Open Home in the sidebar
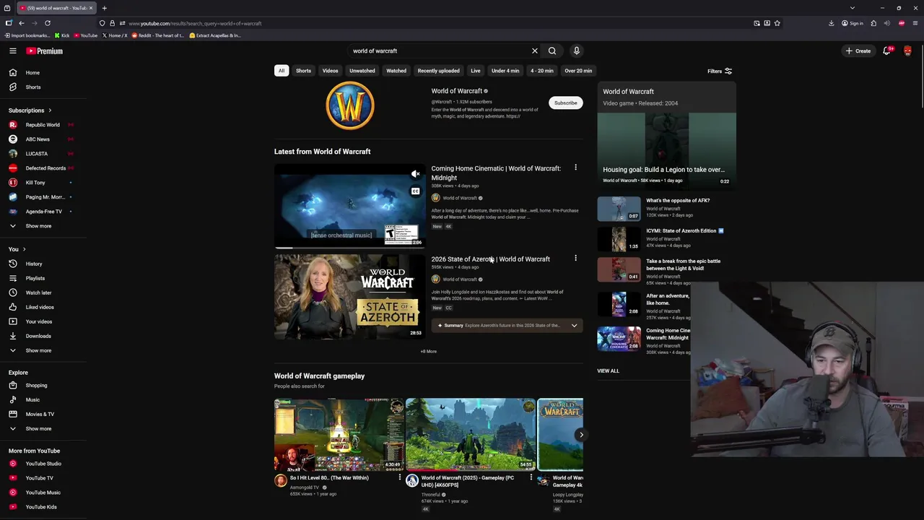924x520 pixels. (x=32, y=72)
